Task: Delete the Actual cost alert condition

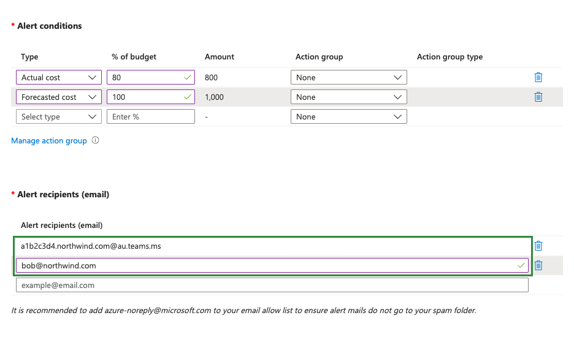Action: point(538,78)
